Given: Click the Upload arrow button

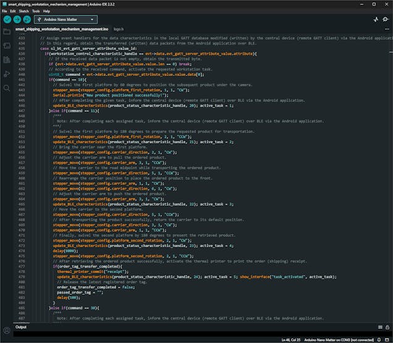Looking at the screenshot, I should (x=17, y=19).
